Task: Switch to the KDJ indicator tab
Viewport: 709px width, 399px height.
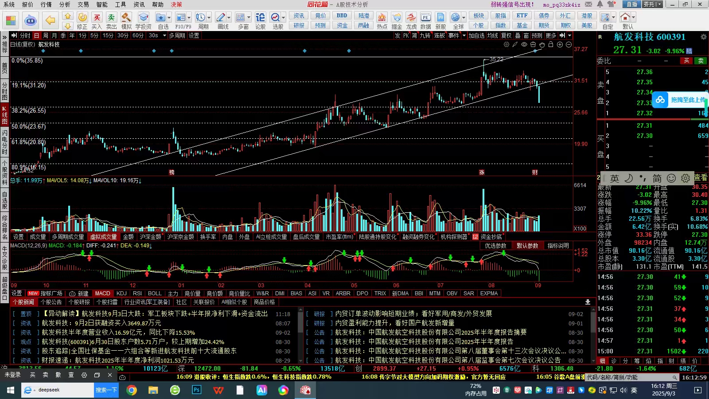Action: coord(121,293)
